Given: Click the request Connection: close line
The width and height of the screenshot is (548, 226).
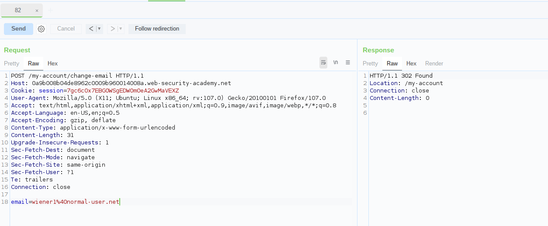Looking at the screenshot, I should (41, 187).
